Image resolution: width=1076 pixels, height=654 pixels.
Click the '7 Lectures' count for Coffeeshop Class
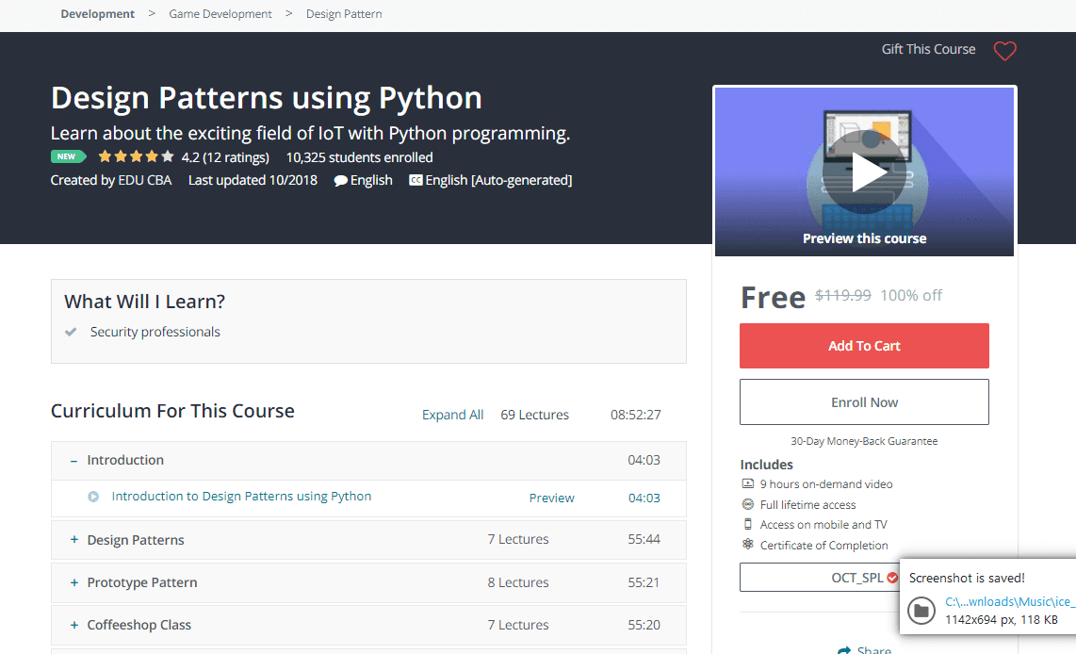point(518,625)
